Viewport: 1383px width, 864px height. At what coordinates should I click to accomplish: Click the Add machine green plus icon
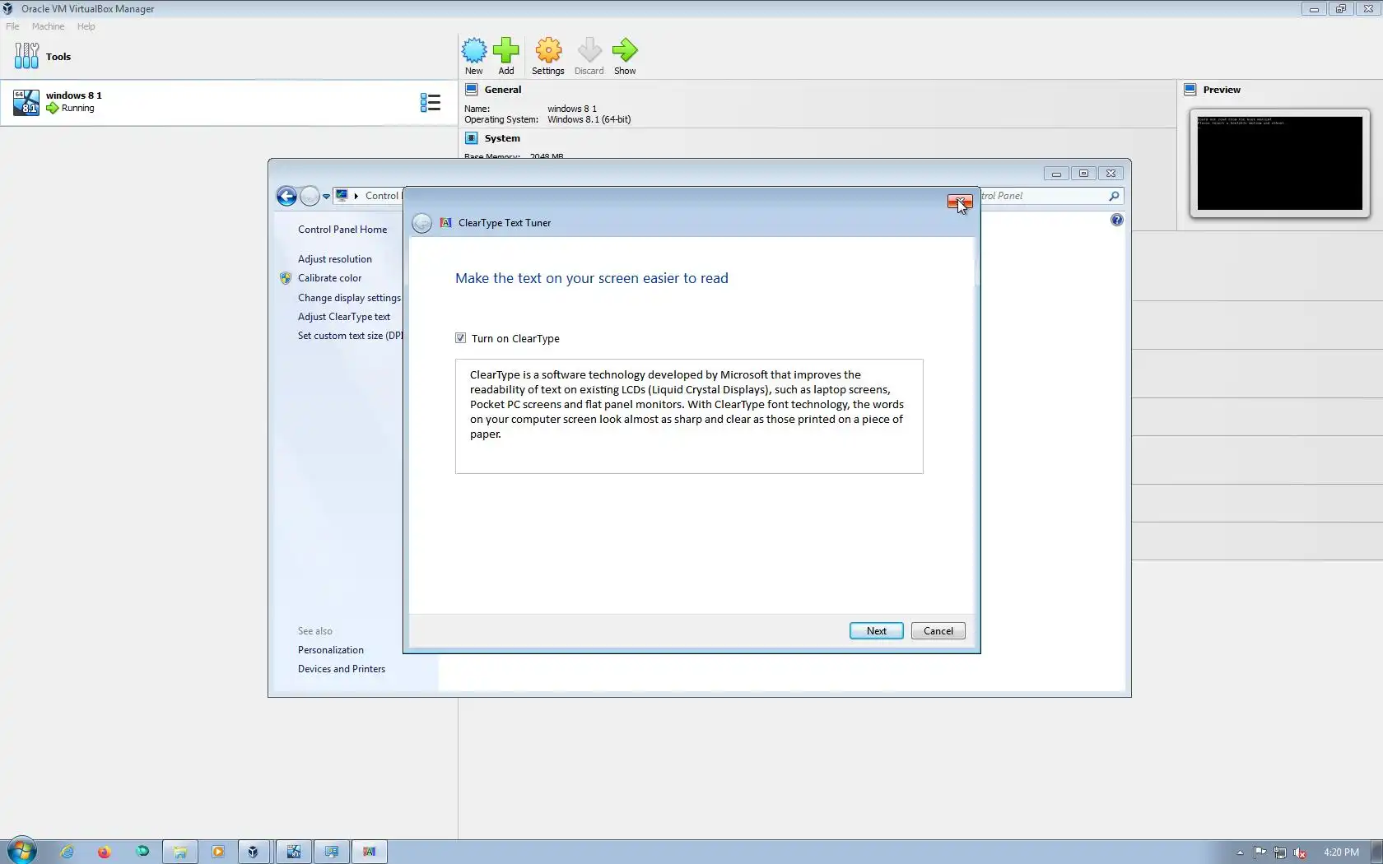(x=506, y=51)
